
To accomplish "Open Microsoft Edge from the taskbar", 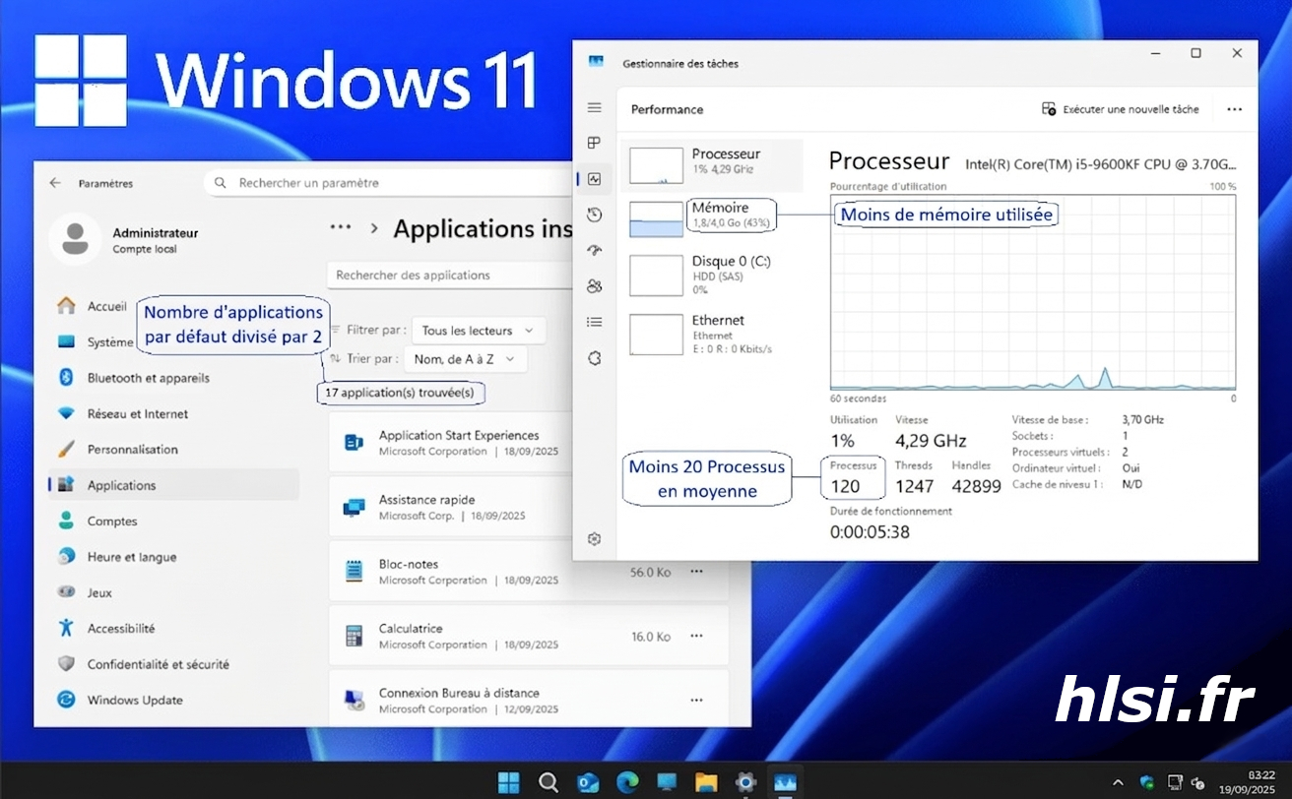I will (x=627, y=782).
